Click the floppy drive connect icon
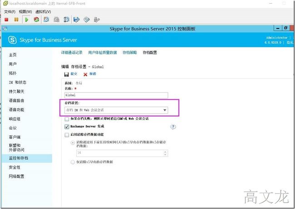The width and height of the screenshot is (295, 209). 77,19
